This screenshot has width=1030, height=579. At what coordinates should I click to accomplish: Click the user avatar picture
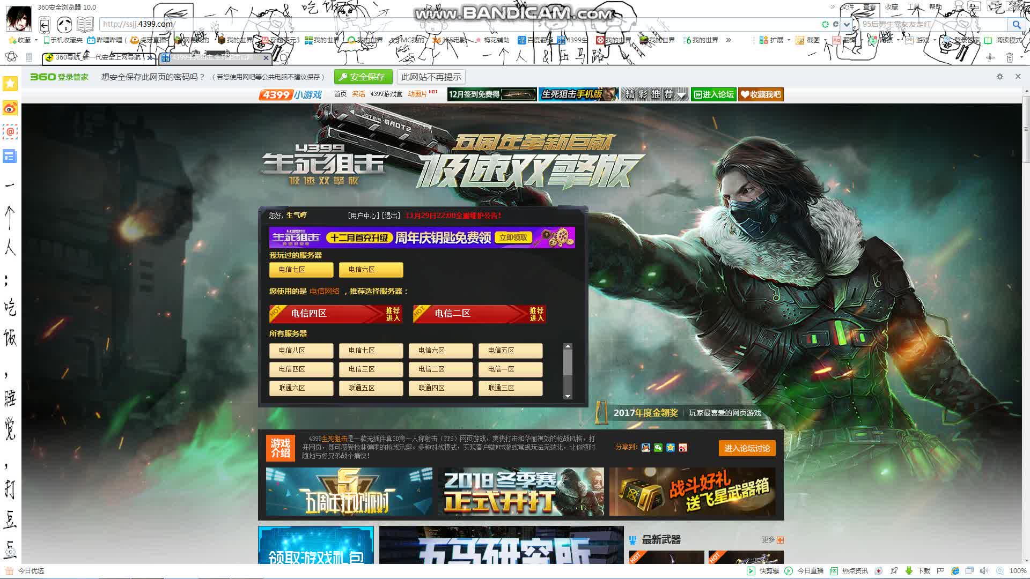tap(18, 18)
